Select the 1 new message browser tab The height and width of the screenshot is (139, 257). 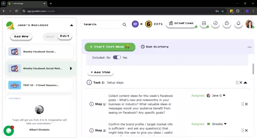point(27,3)
